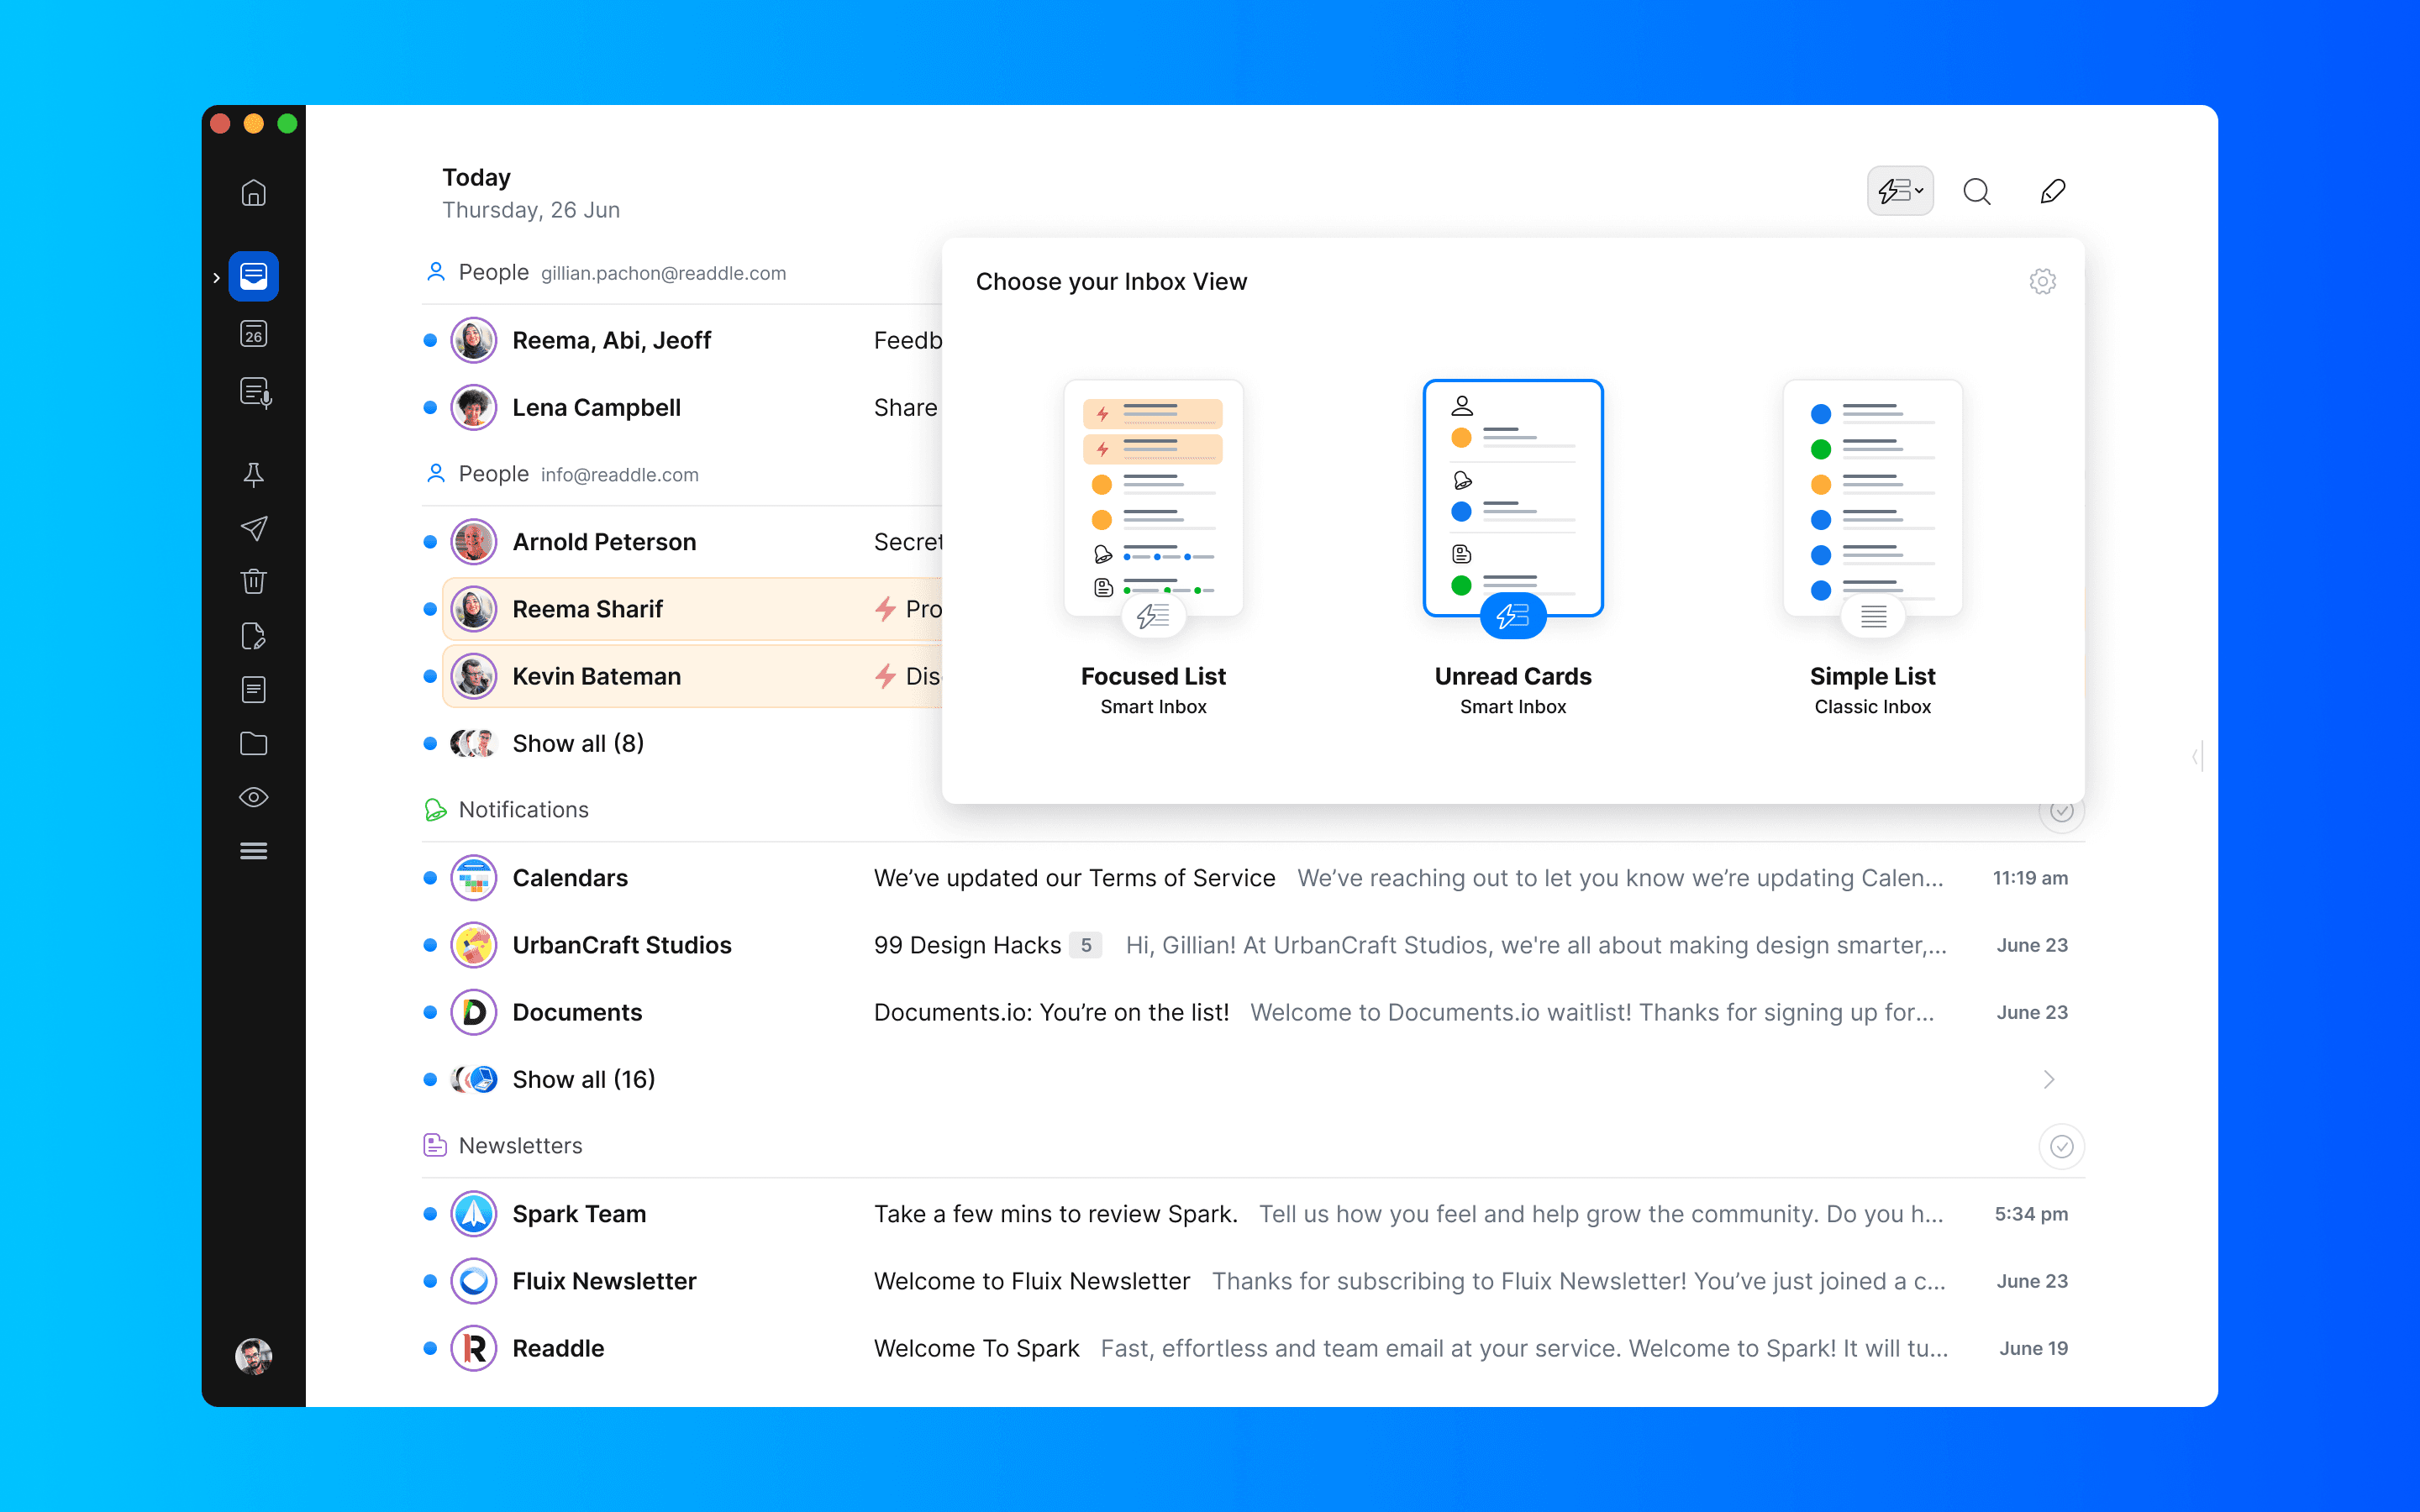Open email from Arnold Peterson
Image resolution: width=2420 pixels, height=1512 pixels.
(x=682, y=542)
